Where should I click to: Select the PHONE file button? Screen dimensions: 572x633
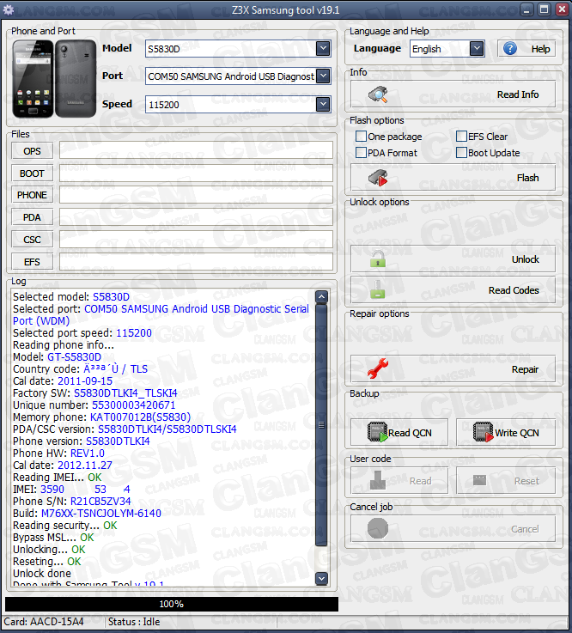[x=32, y=195]
